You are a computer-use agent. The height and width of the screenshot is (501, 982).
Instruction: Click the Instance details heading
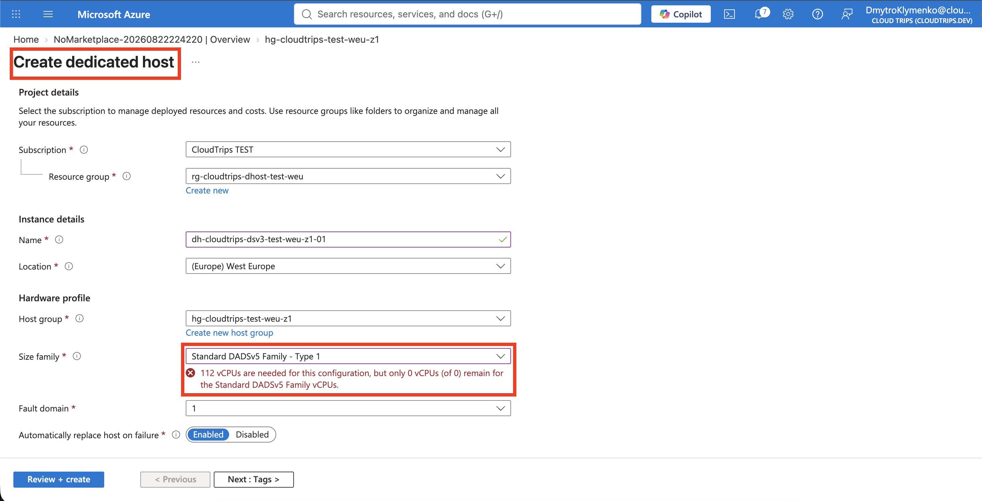tap(51, 219)
